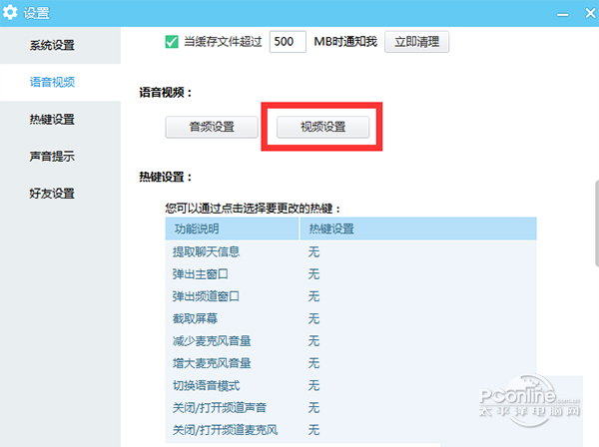Click the 热键设置 table column header
Viewport: 599px width, 447px height.
tap(418, 228)
